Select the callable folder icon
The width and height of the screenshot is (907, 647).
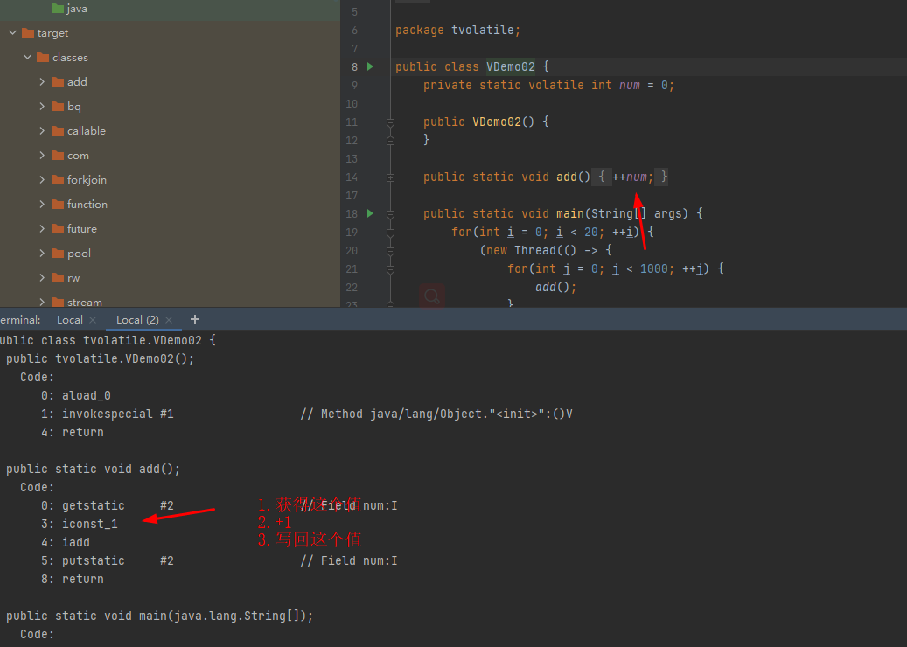click(57, 130)
